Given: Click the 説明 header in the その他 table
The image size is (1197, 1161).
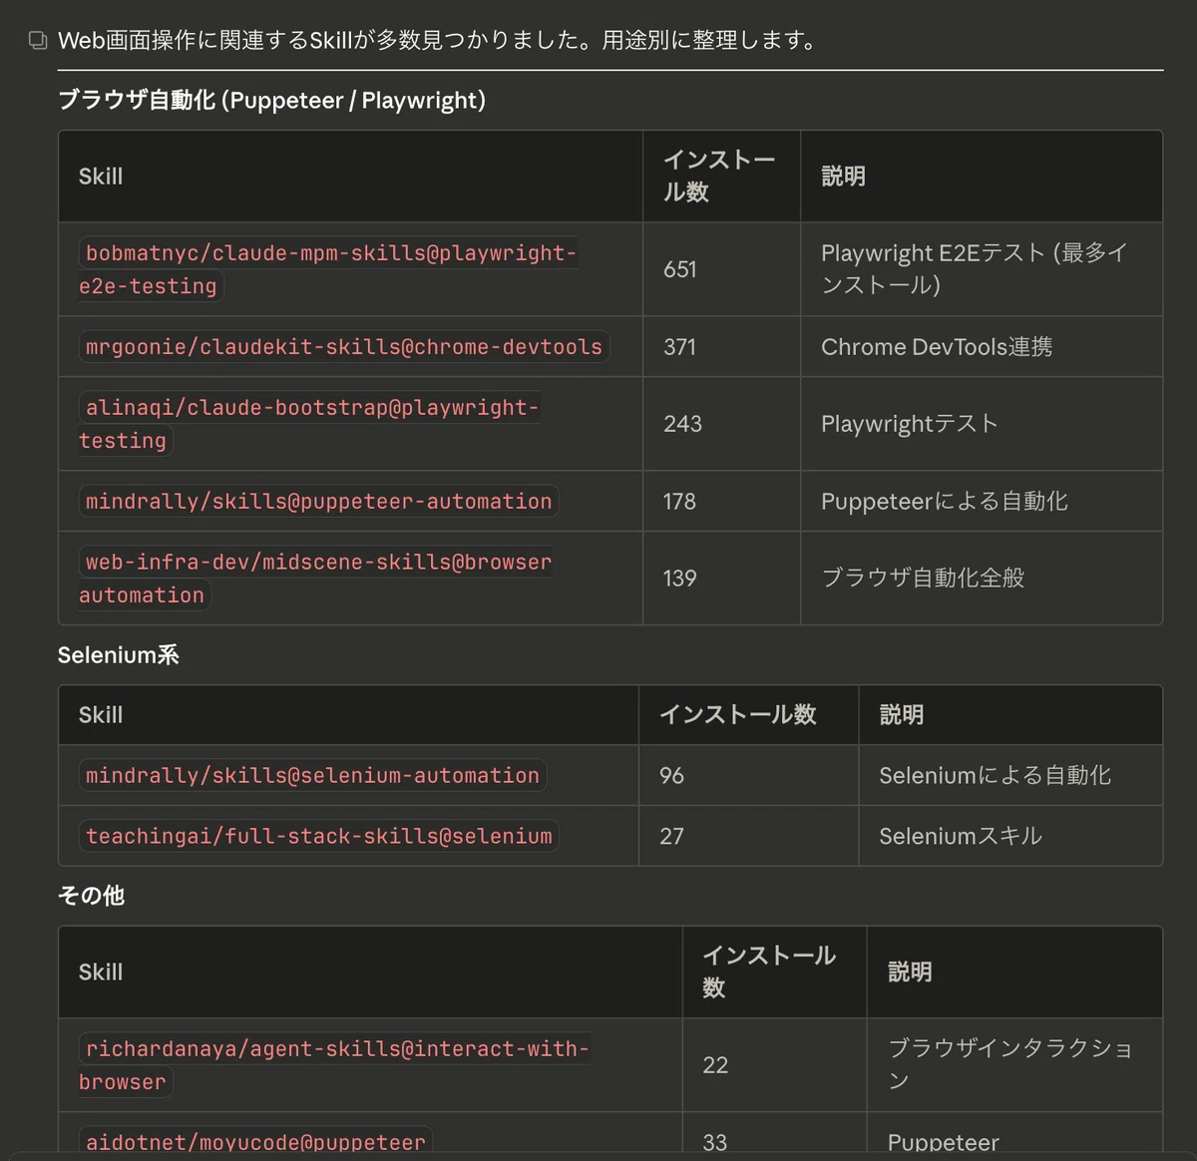Looking at the screenshot, I should (x=910, y=972).
